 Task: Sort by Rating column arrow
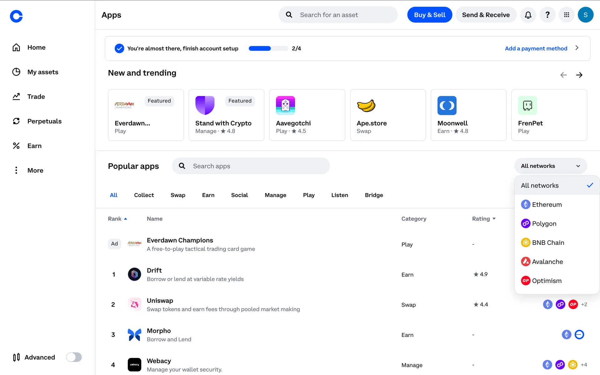pos(494,219)
